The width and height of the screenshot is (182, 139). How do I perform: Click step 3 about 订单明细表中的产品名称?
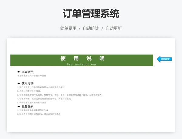(x=60, y=95)
